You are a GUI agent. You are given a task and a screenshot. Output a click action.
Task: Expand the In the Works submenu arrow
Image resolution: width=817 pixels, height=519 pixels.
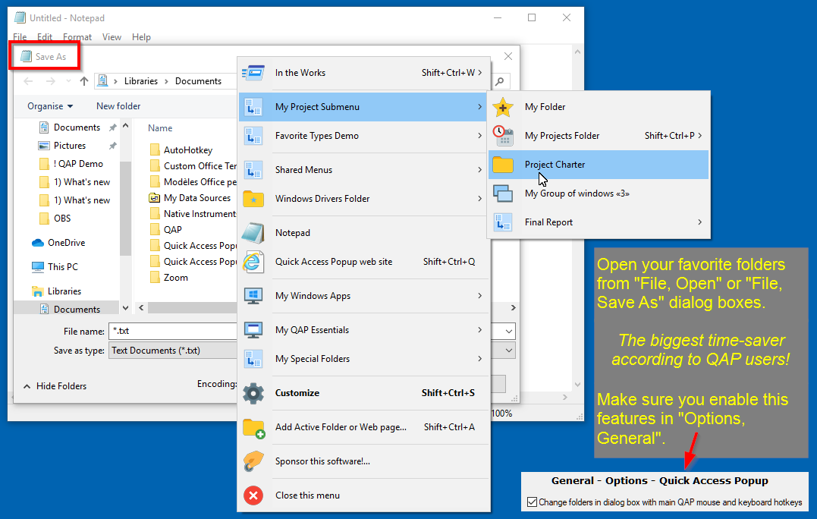click(480, 72)
